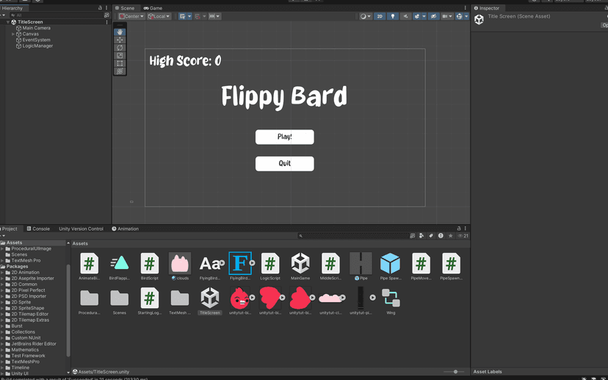608x380 pixels.
Task: Toggle scene audio button
Action: (x=405, y=16)
